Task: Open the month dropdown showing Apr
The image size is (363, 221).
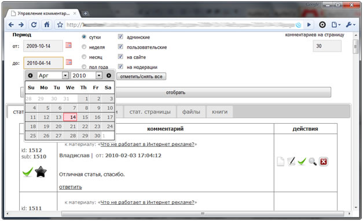Action: tap(53, 75)
